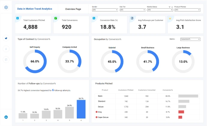Expand the City Tier filter dropdown

pos(132,10)
